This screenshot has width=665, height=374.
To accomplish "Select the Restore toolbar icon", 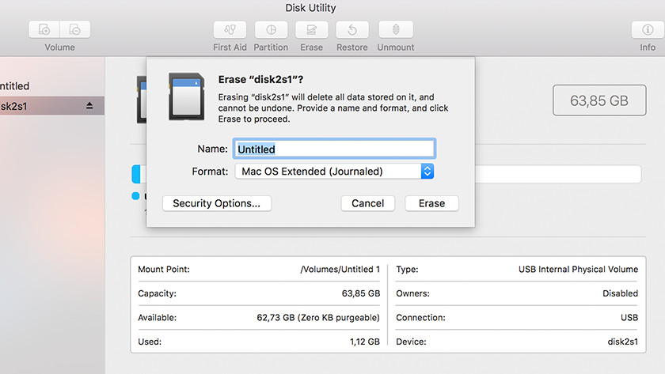I will pos(352,30).
